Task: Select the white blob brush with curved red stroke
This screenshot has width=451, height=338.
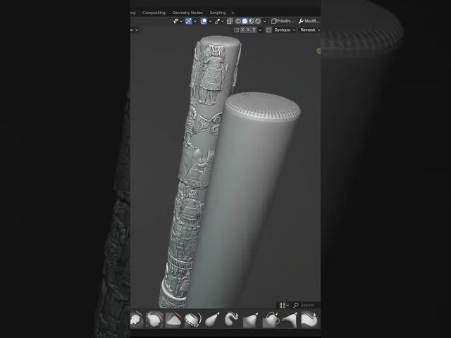Action: click(x=154, y=319)
